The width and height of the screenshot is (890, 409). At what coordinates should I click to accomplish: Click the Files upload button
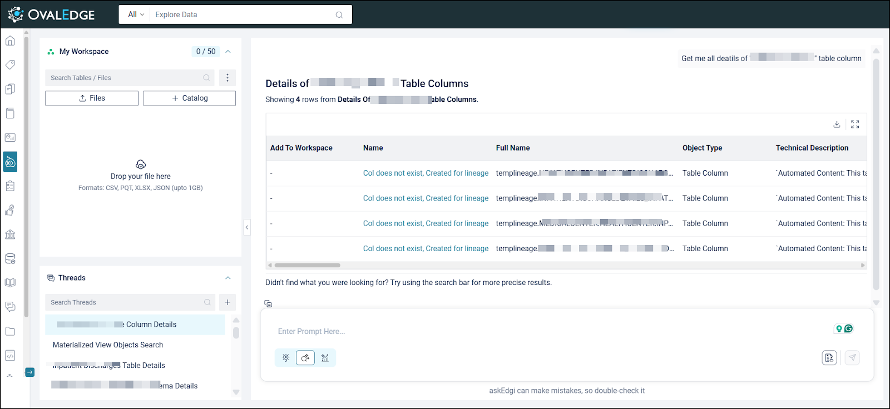point(92,98)
